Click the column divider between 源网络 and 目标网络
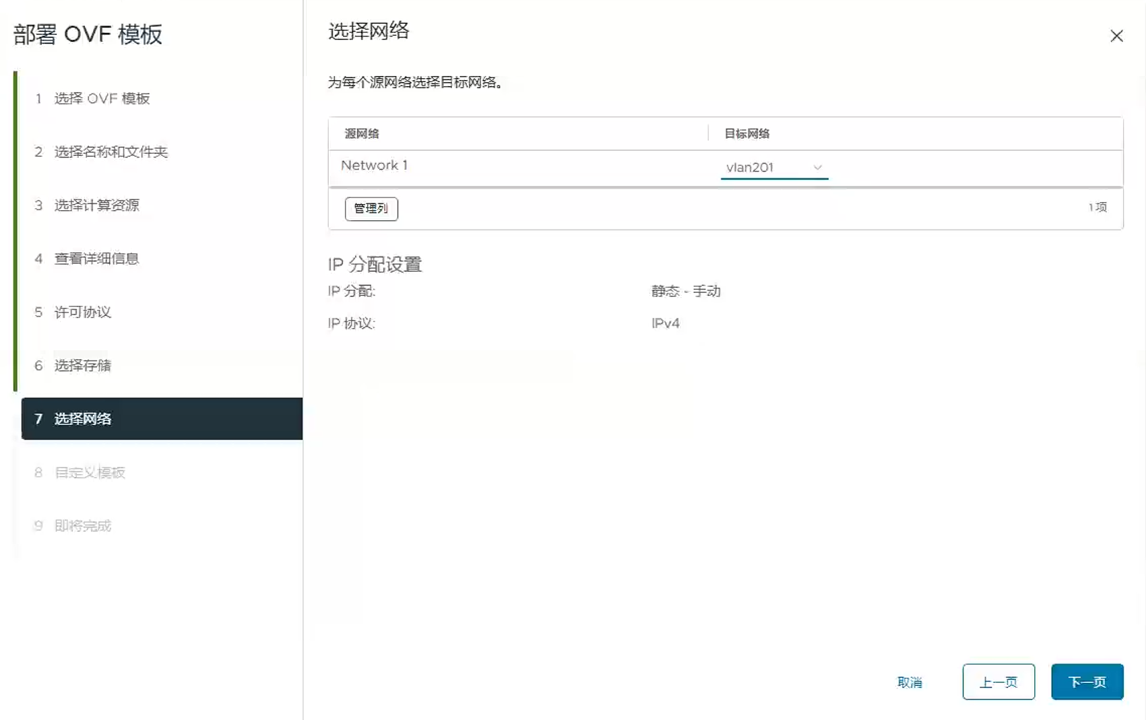 click(x=708, y=133)
